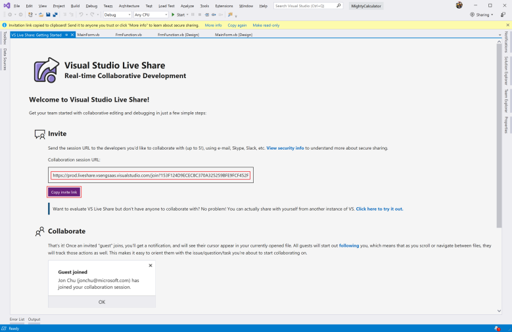Image resolution: width=512 pixels, height=332 pixels.
Task: Click the Step Over debug icon
Action: (214, 14)
